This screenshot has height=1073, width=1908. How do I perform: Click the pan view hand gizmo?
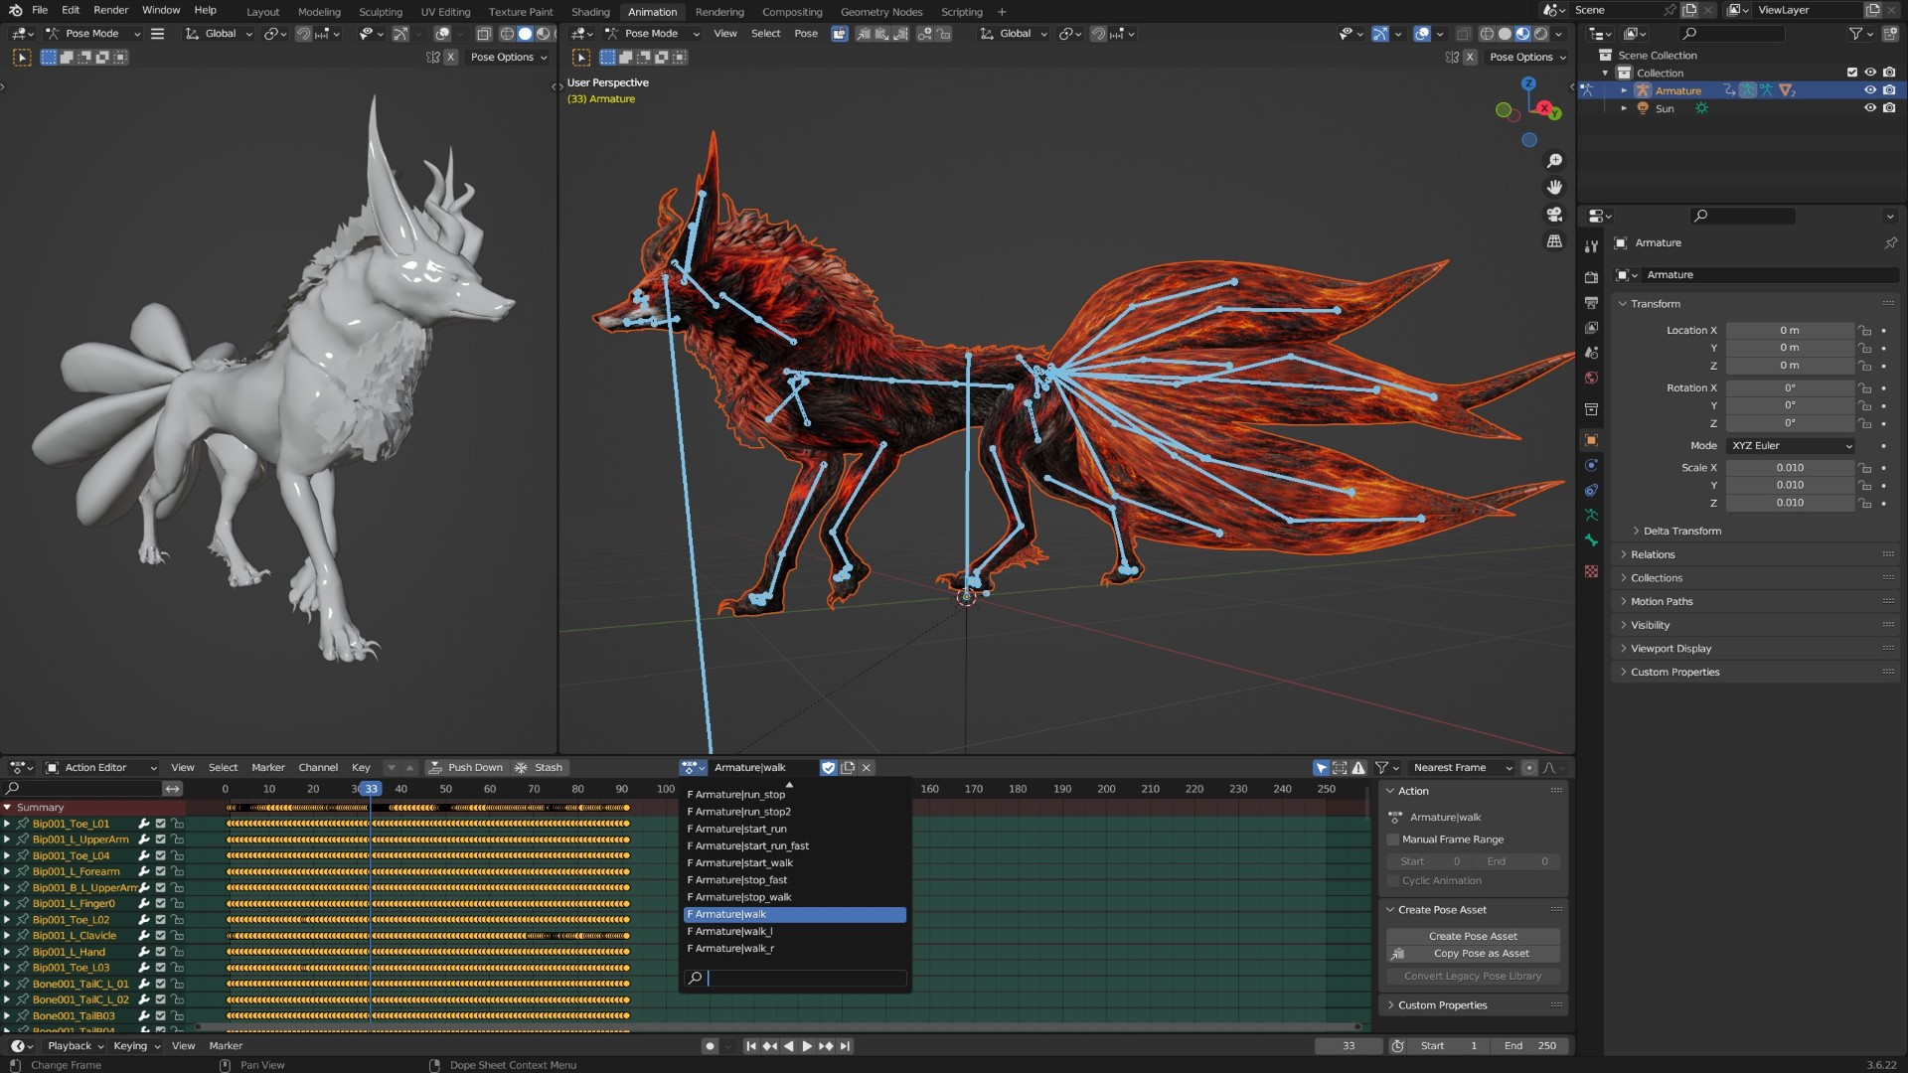point(1555,188)
